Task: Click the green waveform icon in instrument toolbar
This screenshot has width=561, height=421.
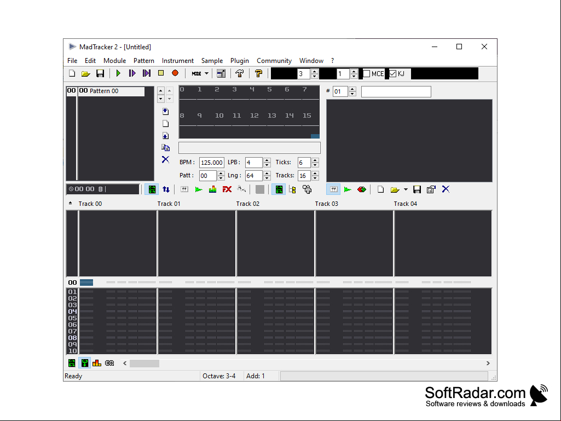Action: pos(348,189)
